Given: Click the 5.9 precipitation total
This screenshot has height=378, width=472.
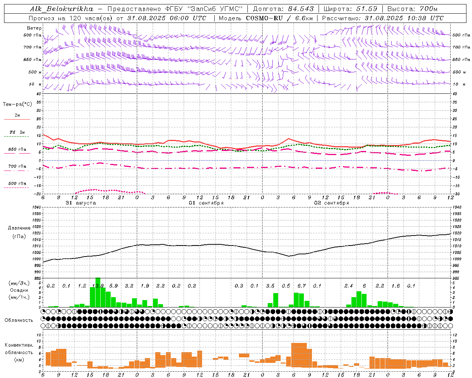Looking at the screenshot, I should click(114, 286).
